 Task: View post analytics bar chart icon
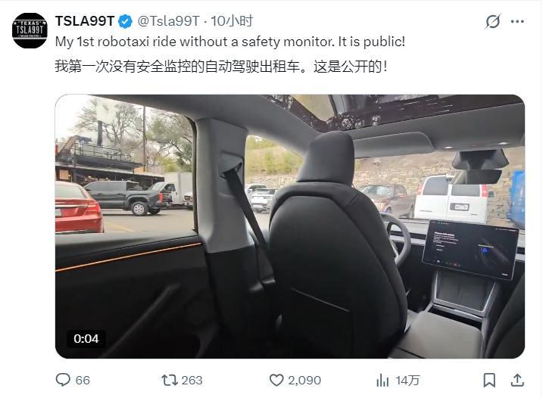coord(382,381)
